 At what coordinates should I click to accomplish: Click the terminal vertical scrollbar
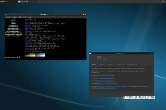(x=86, y=37)
